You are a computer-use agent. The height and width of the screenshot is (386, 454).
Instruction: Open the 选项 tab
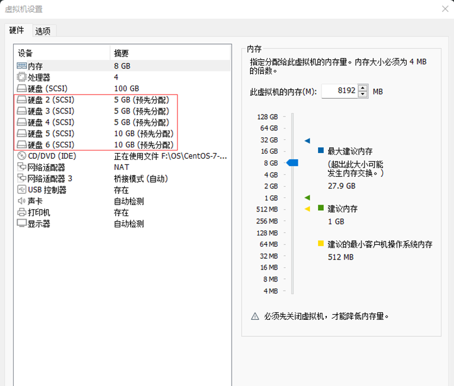(x=43, y=31)
